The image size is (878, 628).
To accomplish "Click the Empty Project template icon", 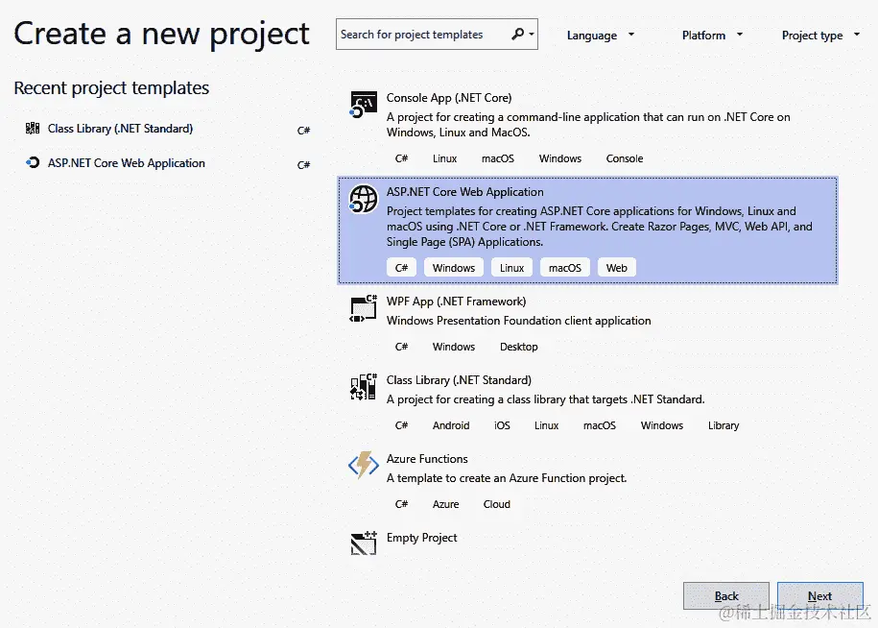I will [363, 543].
